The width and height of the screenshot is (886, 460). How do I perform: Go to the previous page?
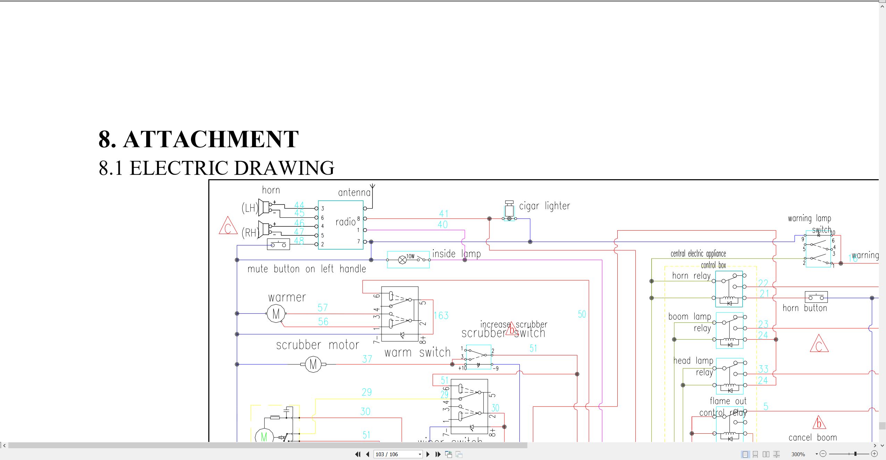(367, 454)
